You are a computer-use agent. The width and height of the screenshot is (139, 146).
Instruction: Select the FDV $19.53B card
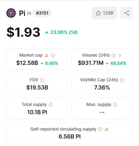click(x=37, y=84)
